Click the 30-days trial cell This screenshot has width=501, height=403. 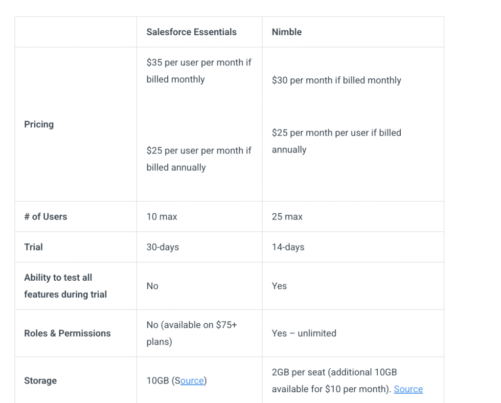click(x=162, y=247)
